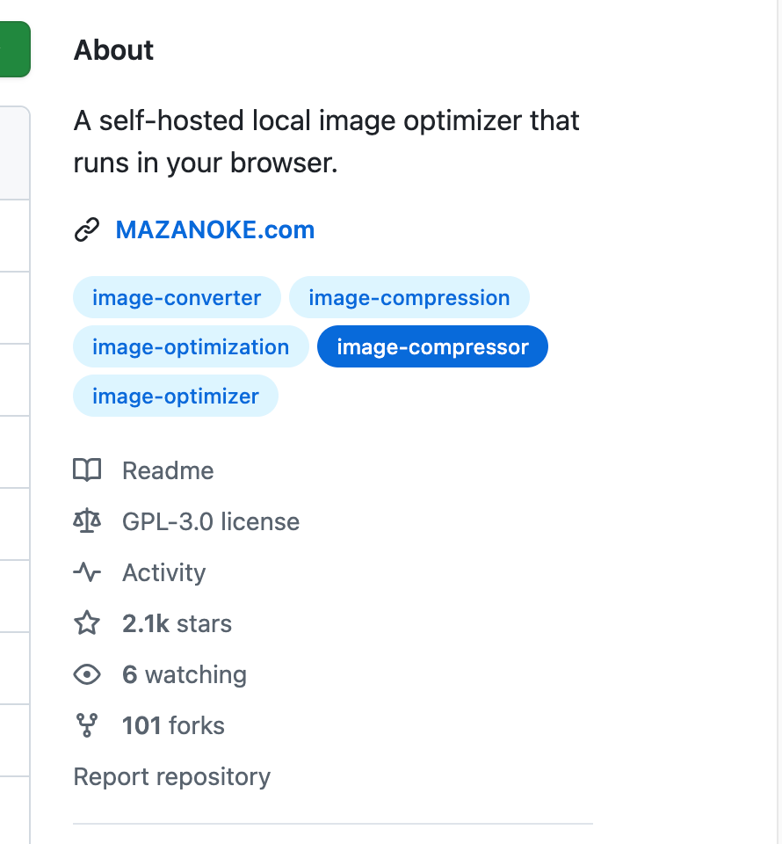Open the image-optimization topic tag
782x844 pixels.
[x=191, y=347]
